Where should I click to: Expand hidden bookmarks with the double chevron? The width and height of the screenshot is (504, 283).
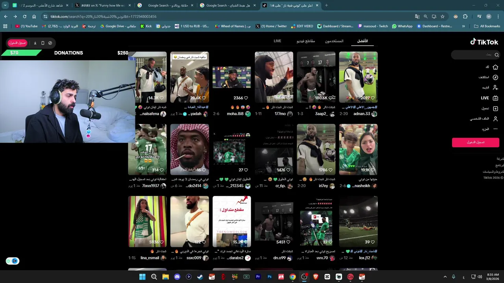pyautogui.click(x=463, y=26)
